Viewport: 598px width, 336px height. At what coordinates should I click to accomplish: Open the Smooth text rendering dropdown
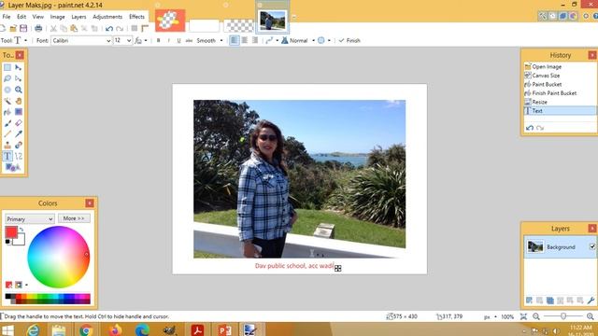(x=209, y=40)
